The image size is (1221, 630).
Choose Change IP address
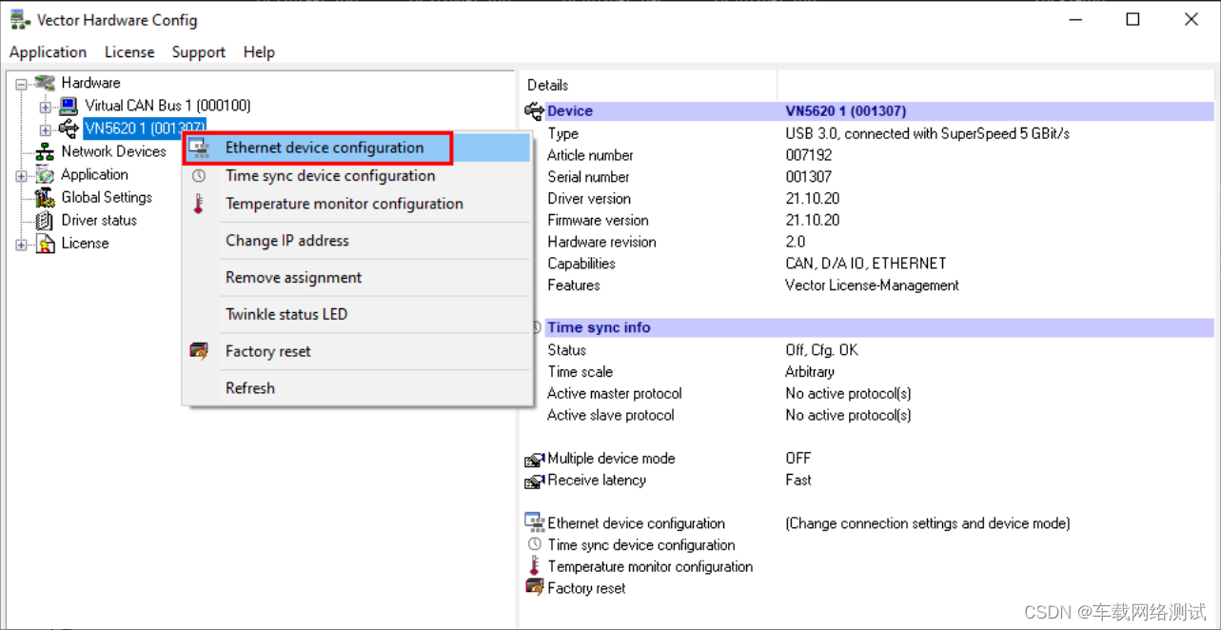(357, 241)
